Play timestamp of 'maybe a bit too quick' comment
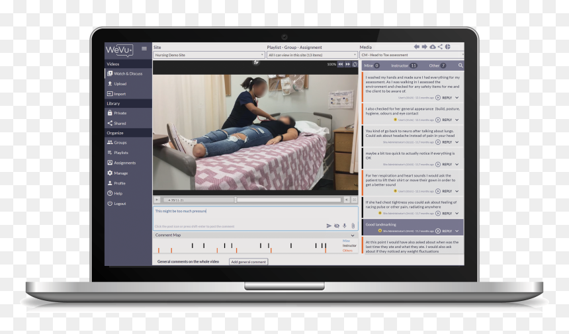 pyautogui.click(x=438, y=164)
